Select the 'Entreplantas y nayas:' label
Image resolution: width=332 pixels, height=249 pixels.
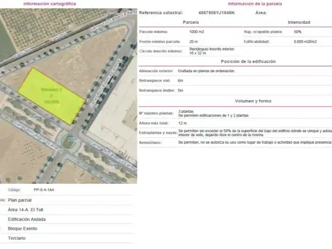[158, 133]
